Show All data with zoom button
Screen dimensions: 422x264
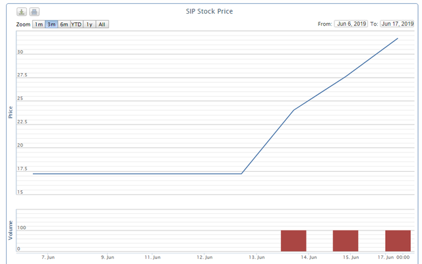click(x=102, y=24)
